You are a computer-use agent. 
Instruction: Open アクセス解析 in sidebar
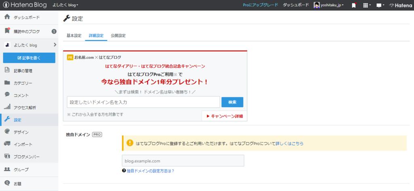(25, 108)
